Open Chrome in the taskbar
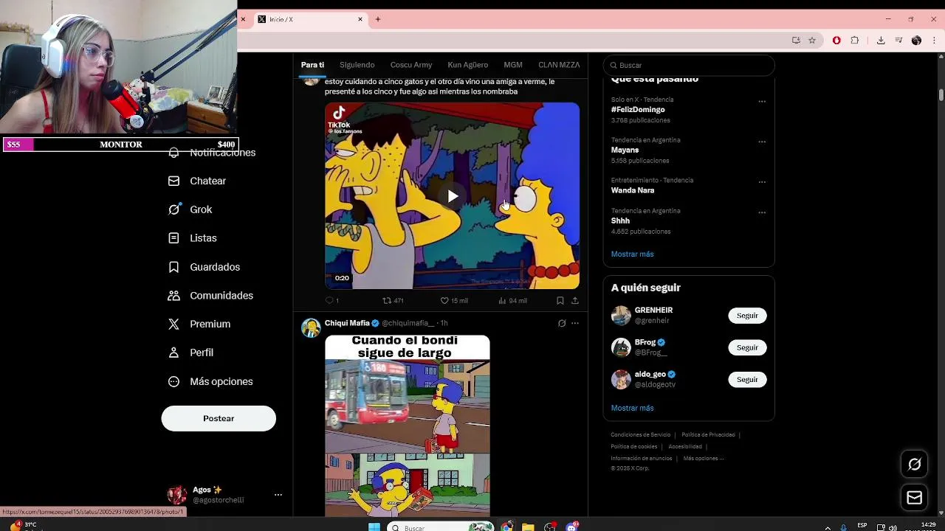This screenshot has width=945, height=531. coord(506,527)
